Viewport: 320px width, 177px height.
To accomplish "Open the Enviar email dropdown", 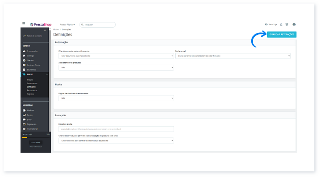I will click(x=232, y=56).
